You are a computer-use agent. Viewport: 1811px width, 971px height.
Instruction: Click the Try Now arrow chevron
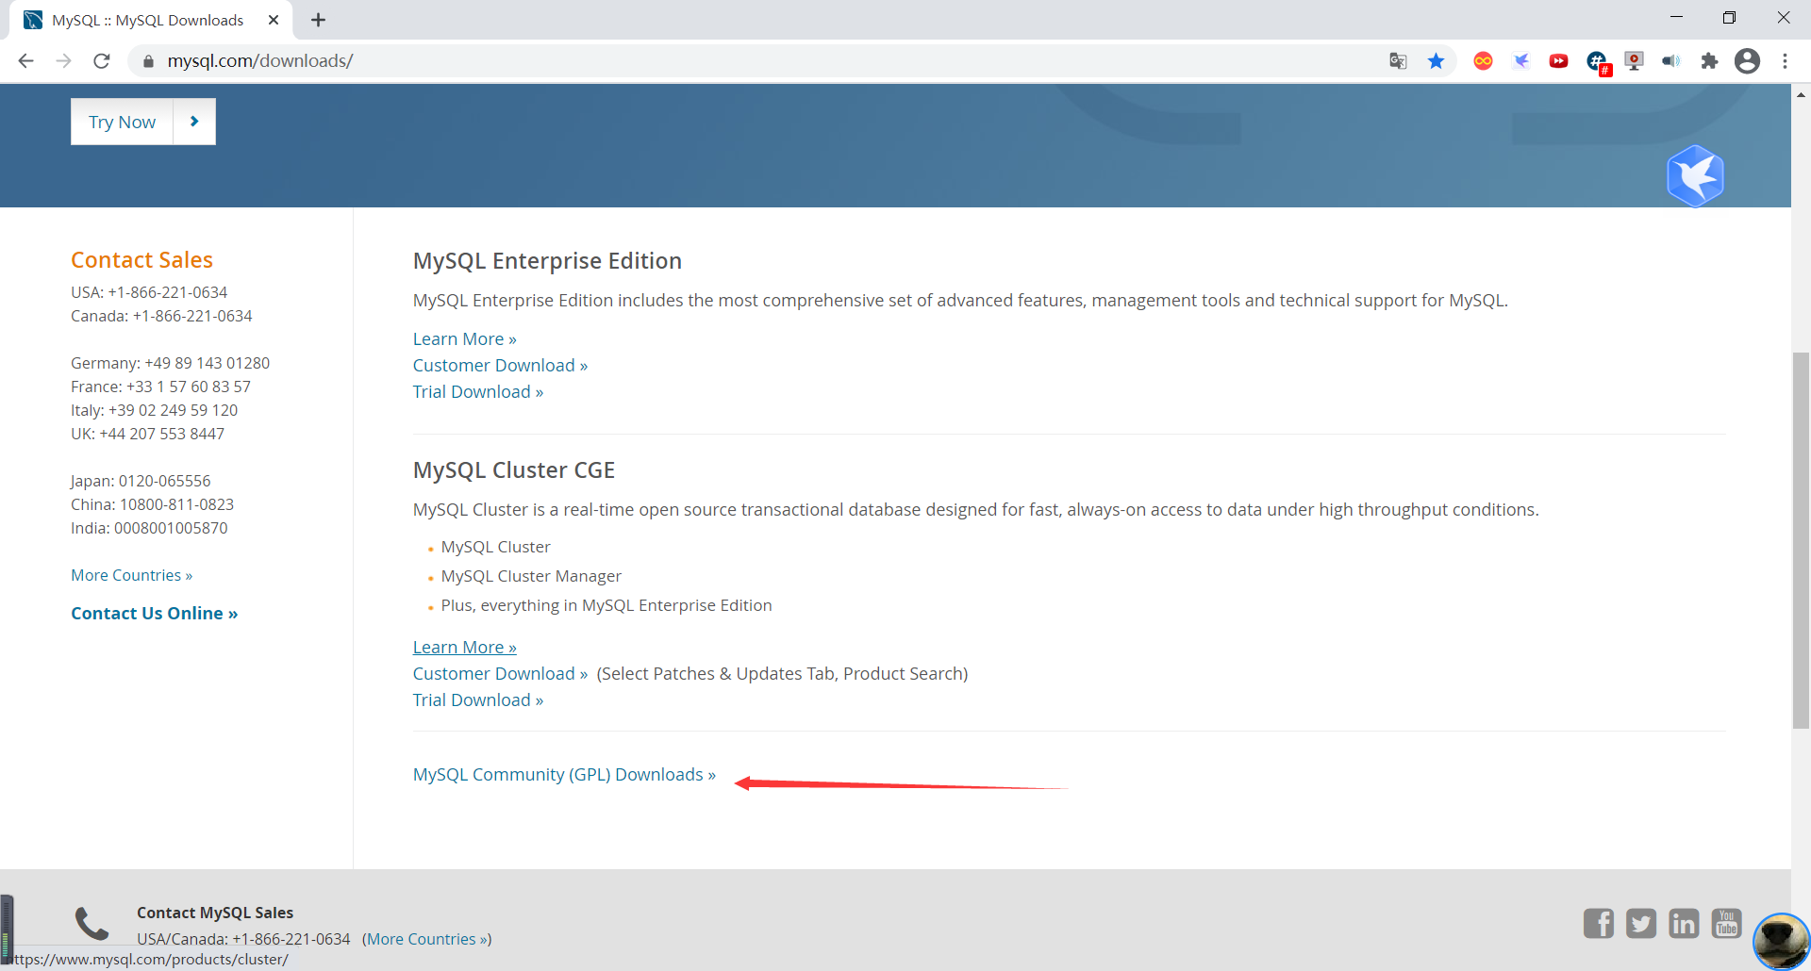[194, 122]
